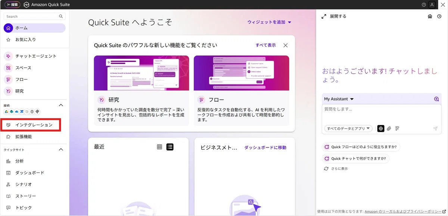
Task: Click the 探索 explore button in top bar
Action: pos(12,5)
